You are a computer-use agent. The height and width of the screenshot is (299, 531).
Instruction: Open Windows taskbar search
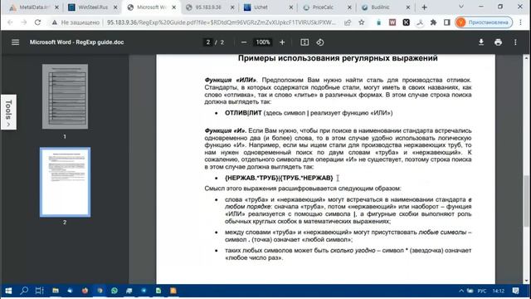pos(24,291)
